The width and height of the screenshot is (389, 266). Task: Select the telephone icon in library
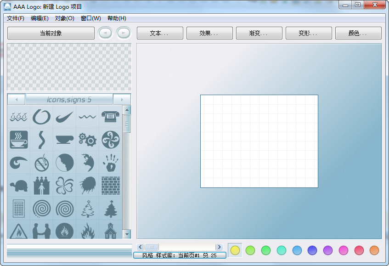(x=110, y=117)
